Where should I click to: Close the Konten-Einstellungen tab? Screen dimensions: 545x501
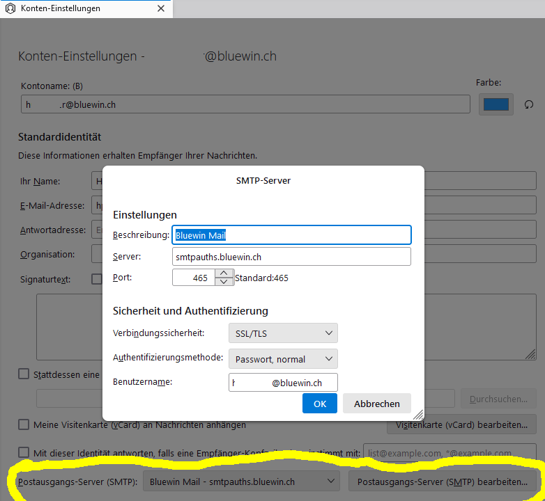(x=161, y=8)
